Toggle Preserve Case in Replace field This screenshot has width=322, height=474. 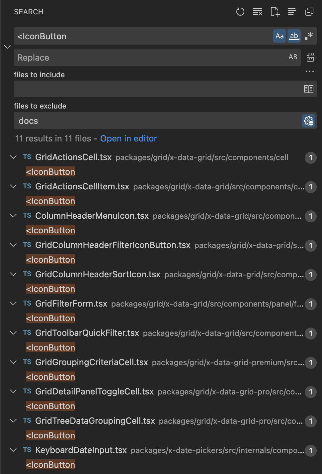(293, 57)
